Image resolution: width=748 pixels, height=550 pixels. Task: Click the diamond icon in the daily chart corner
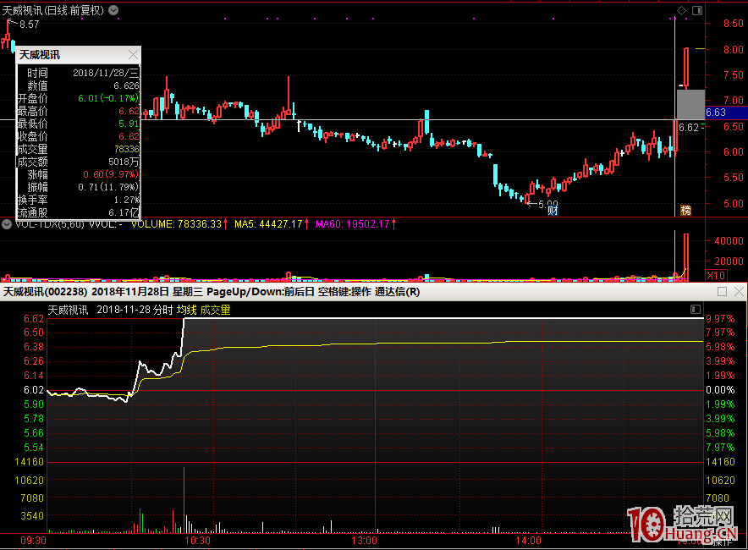682,10
